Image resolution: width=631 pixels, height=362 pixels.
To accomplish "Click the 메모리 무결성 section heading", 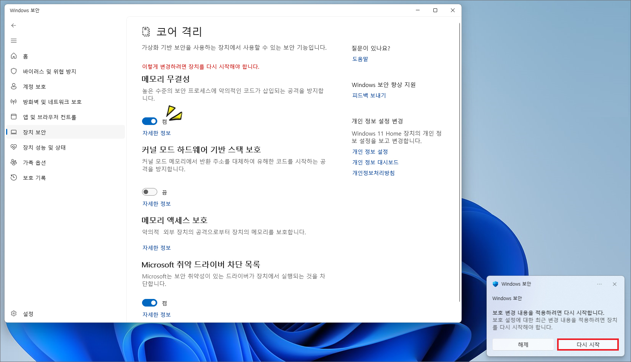I will pos(166,79).
